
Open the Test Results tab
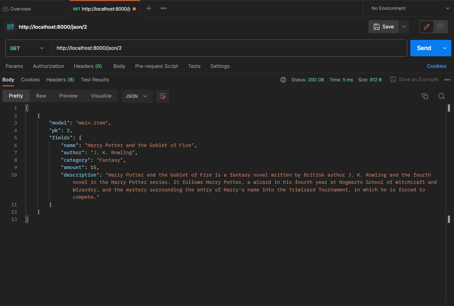pyautogui.click(x=95, y=80)
